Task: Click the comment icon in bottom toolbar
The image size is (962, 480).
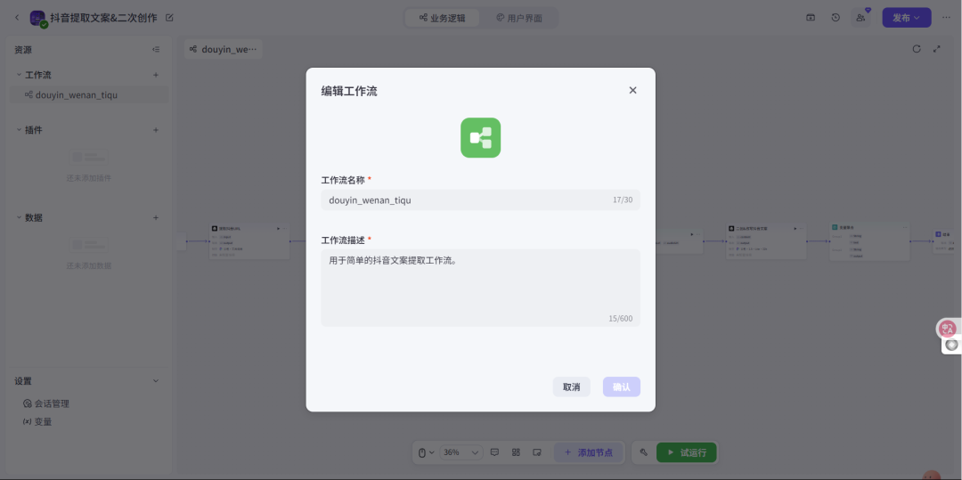Action: coord(494,452)
